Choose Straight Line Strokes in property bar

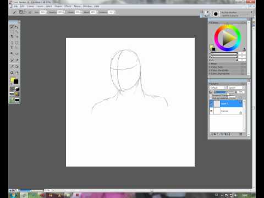pos(25,12)
